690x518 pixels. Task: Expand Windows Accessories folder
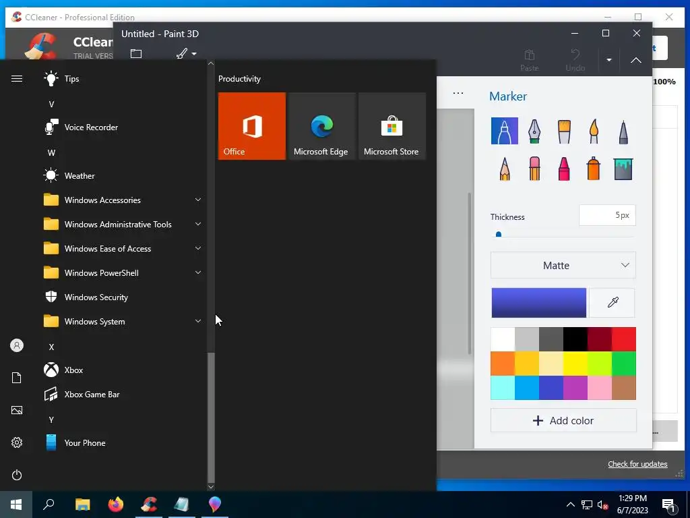[x=123, y=200]
